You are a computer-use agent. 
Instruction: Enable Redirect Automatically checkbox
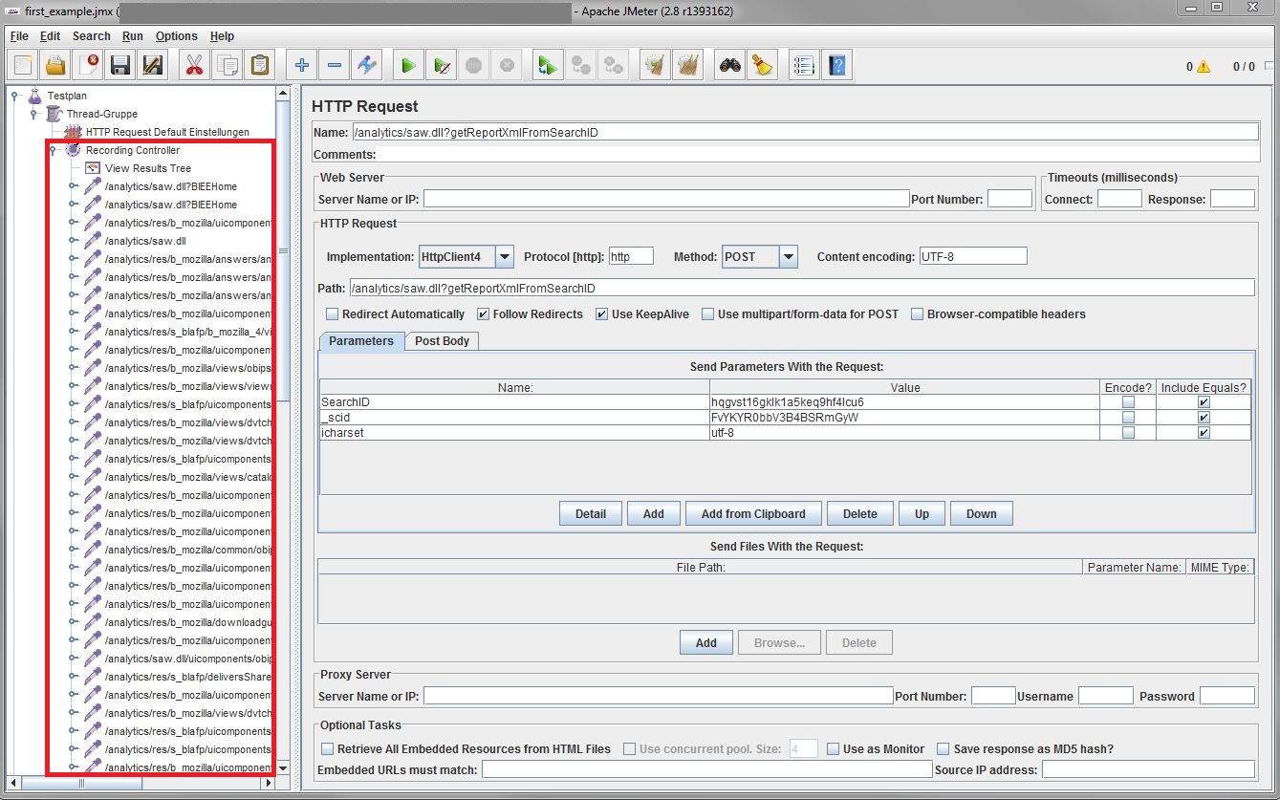point(332,314)
